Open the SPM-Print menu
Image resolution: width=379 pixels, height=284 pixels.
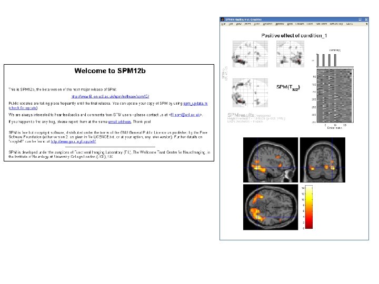pyautogui.click(x=322, y=24)
